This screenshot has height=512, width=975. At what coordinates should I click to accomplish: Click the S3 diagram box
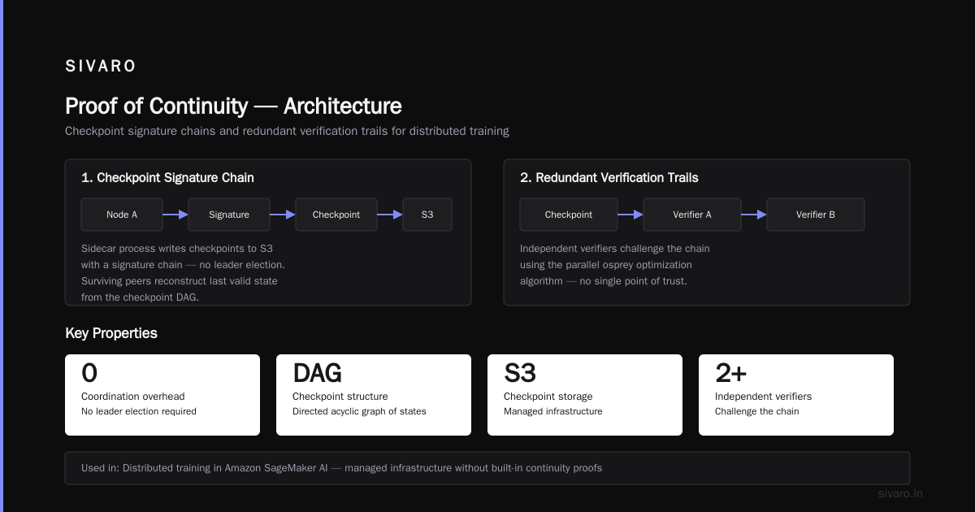click(x=427, y=215)
